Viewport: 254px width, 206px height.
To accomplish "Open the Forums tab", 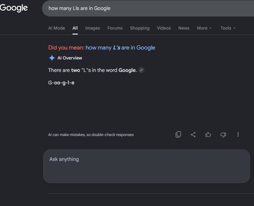I will tap(115, 28).
